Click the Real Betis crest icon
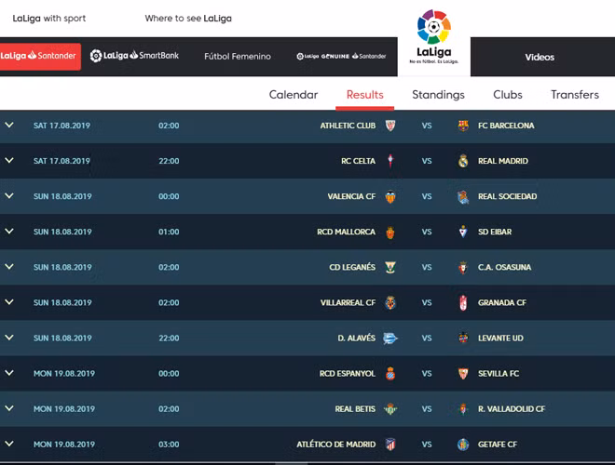Screen dimensions: 615x465 pos(390,409)
